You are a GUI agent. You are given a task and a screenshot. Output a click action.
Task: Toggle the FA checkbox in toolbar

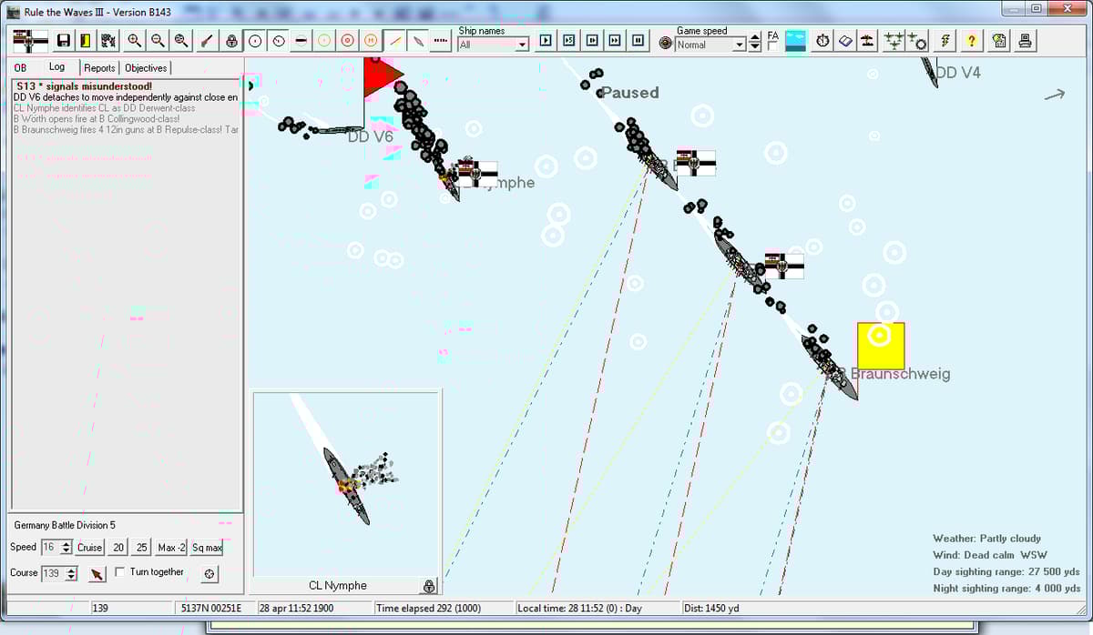[x=772, y=48]
